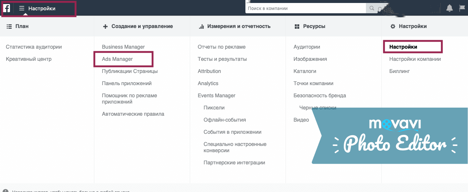Click the search magnifier button
The image size is (468, 192).
point(371,8)
